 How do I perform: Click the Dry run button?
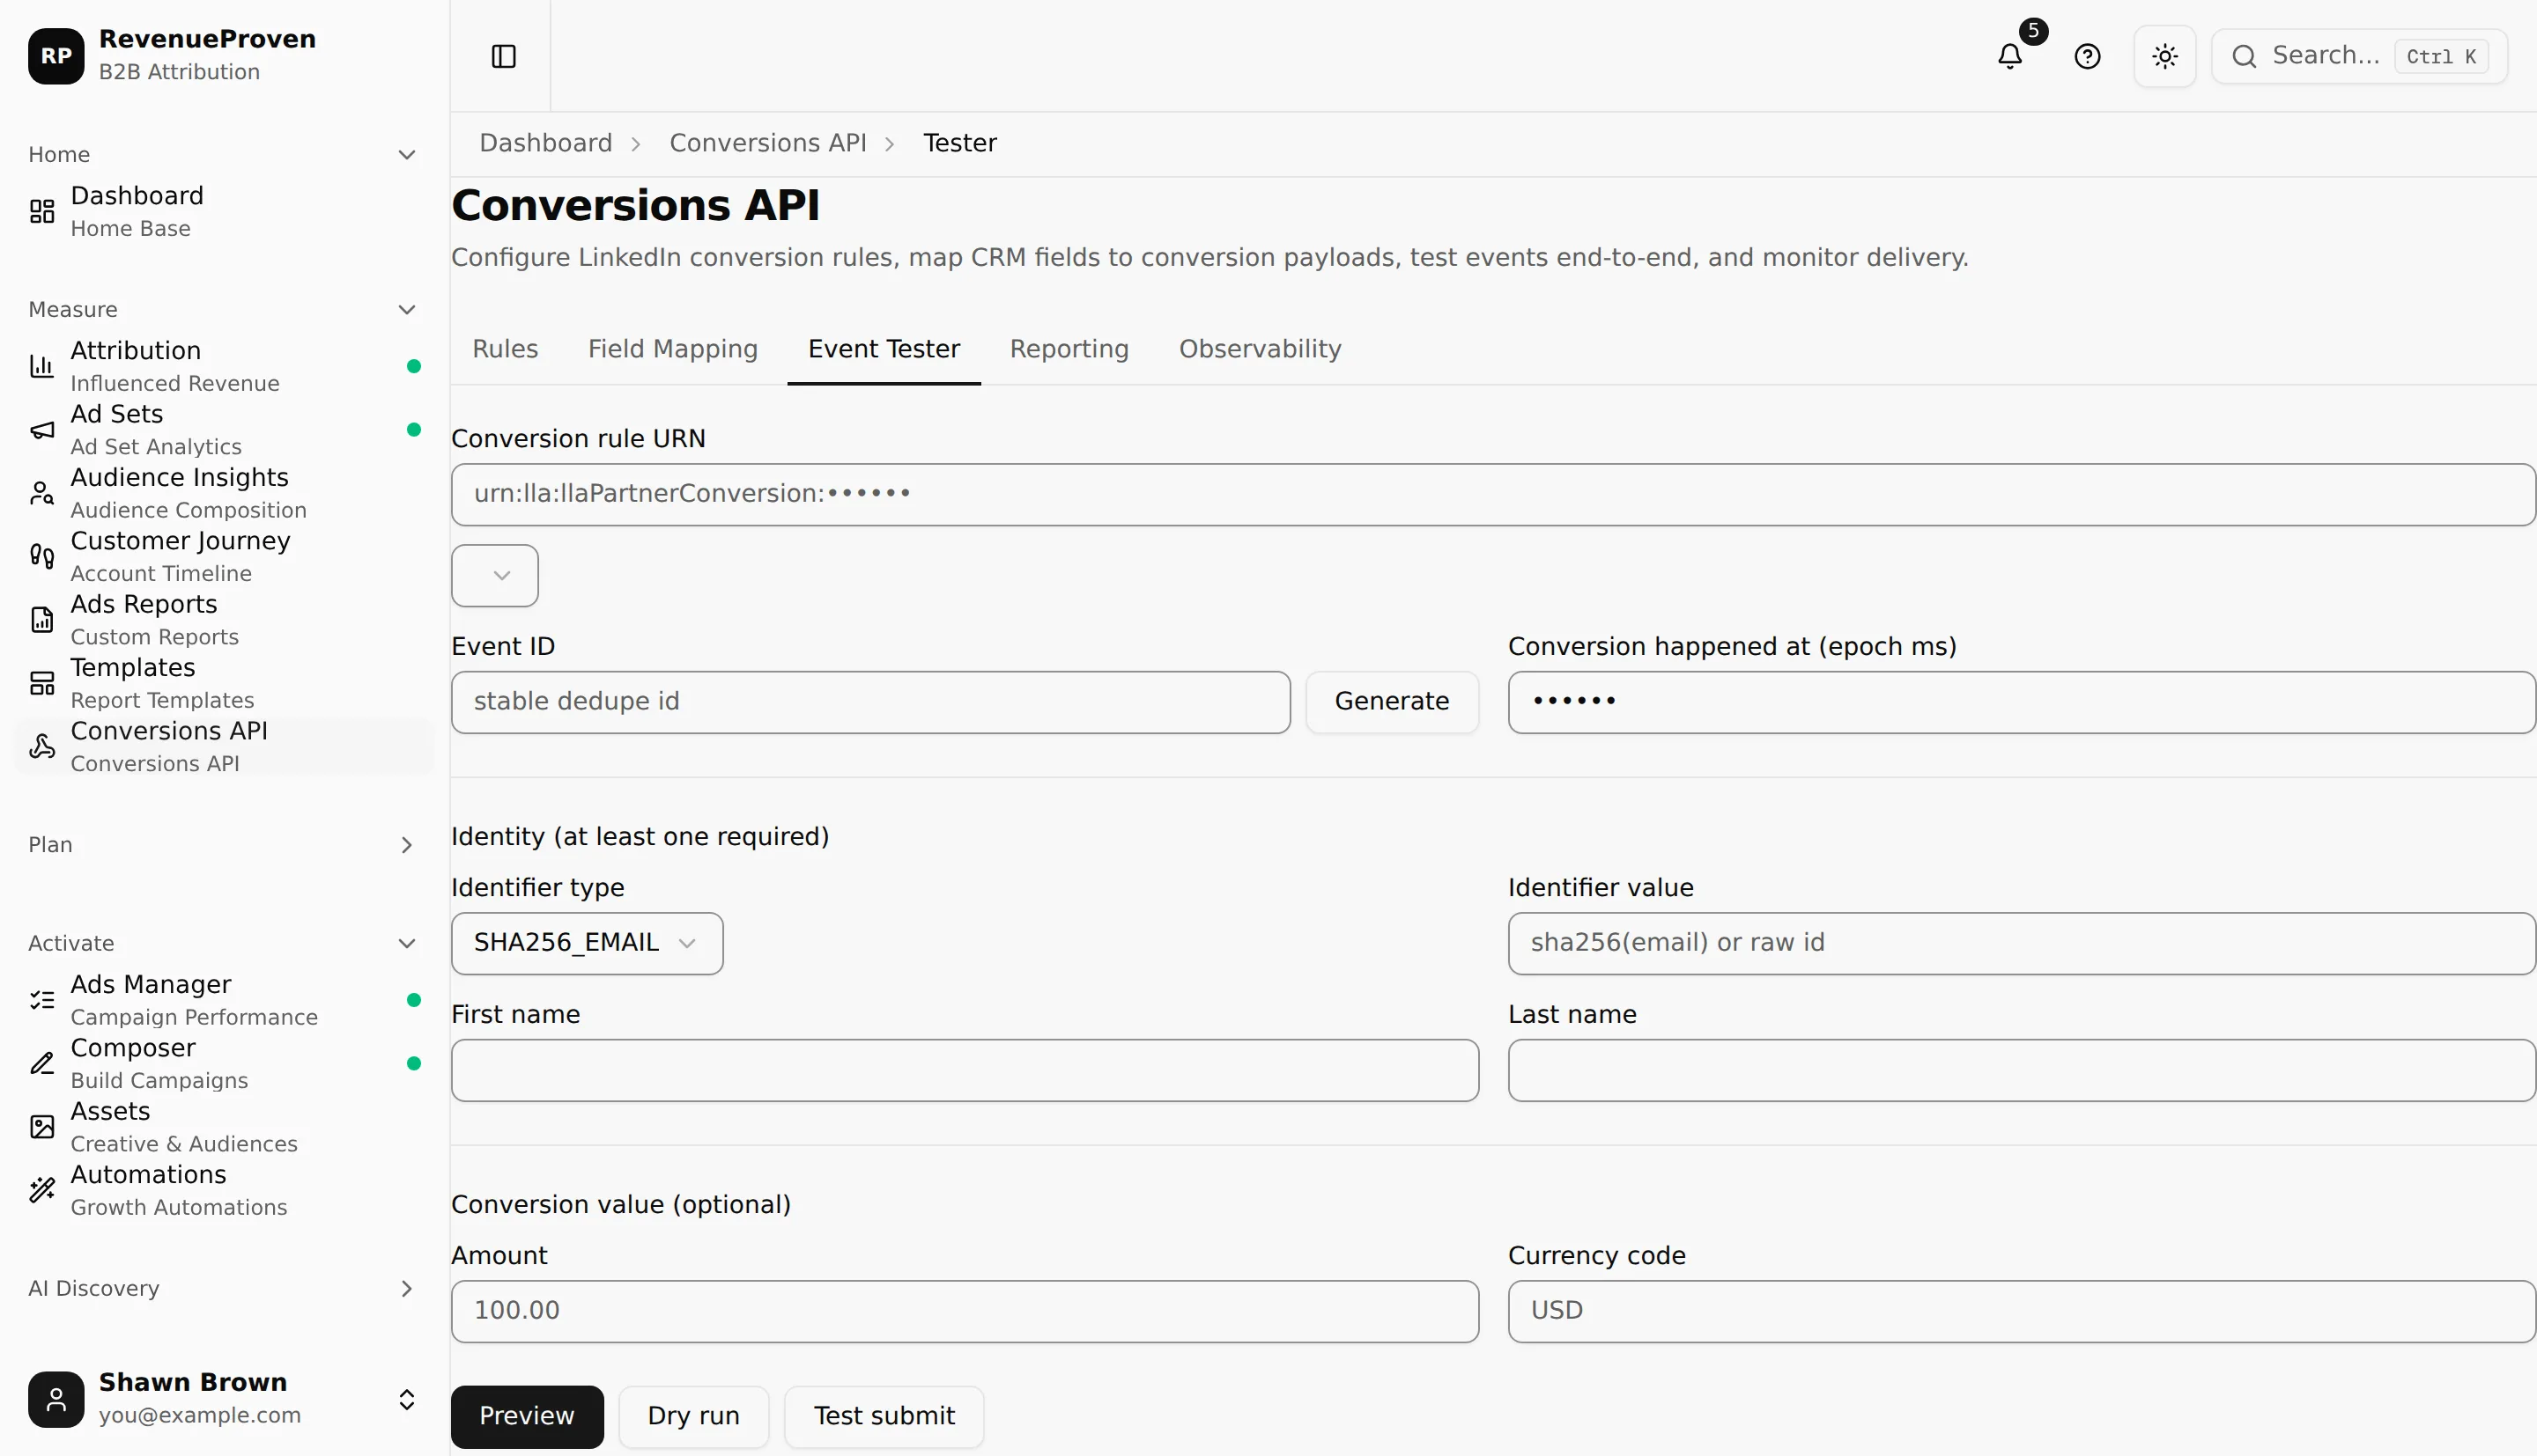693,1416
